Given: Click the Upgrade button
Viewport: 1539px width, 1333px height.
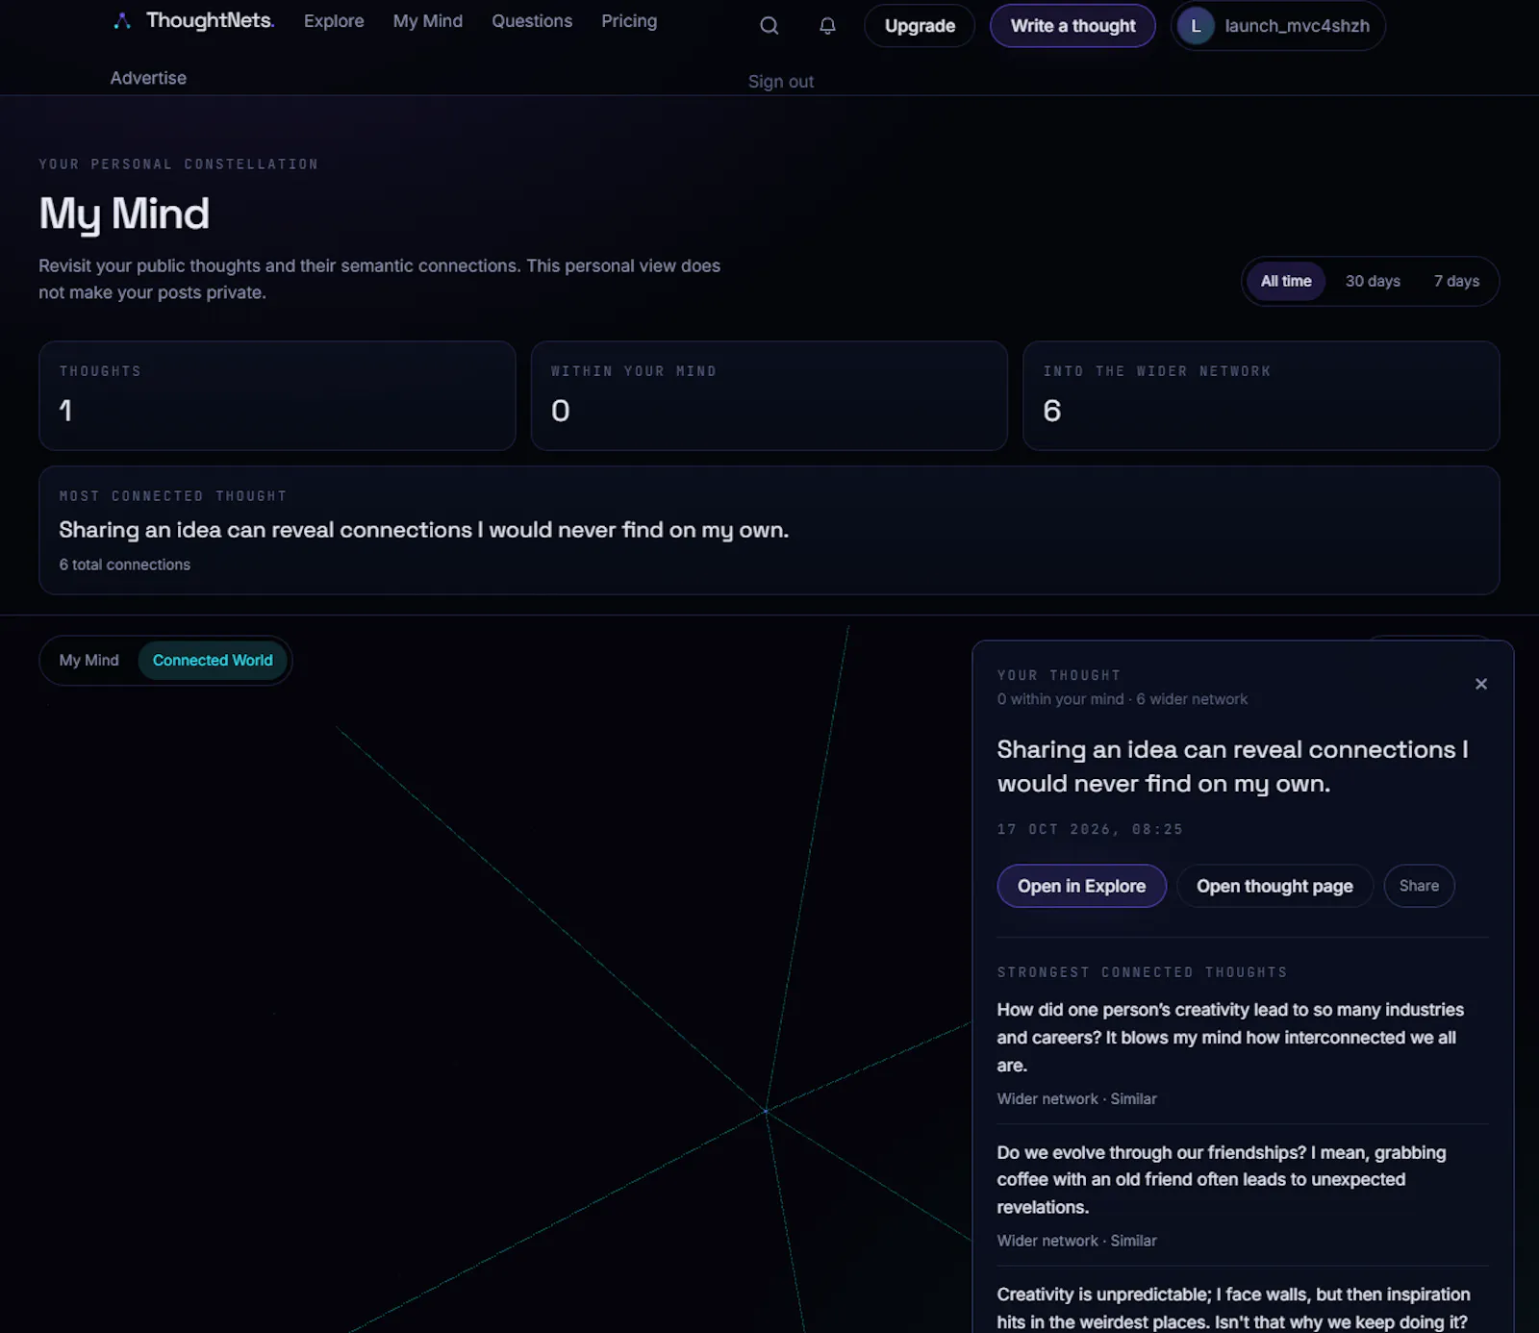Looking at the screenshot, I should point(920,26).
